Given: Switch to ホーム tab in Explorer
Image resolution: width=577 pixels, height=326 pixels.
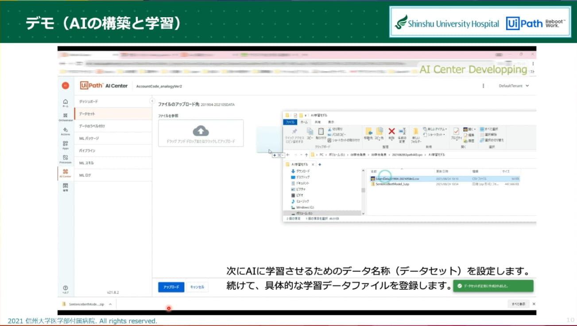Looking at the screenshot, I should coord(304,122).
